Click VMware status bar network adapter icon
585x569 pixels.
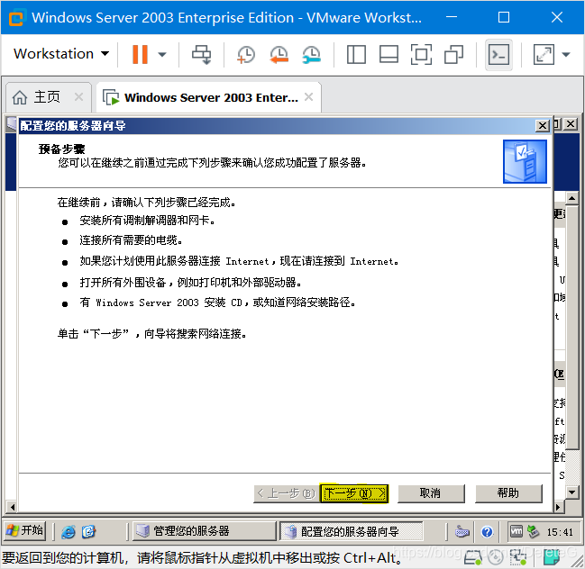coord(517,557)
